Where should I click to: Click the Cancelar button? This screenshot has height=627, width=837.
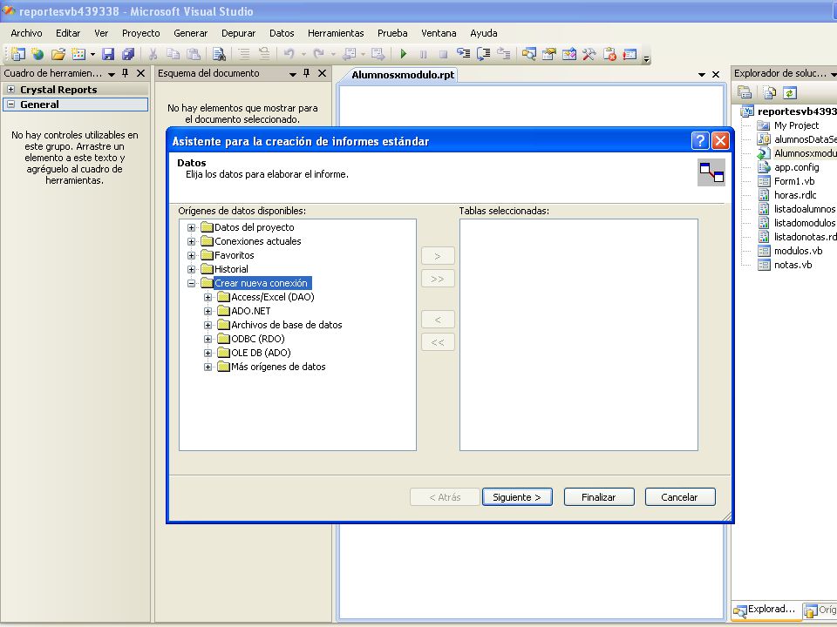coord(679,497)
